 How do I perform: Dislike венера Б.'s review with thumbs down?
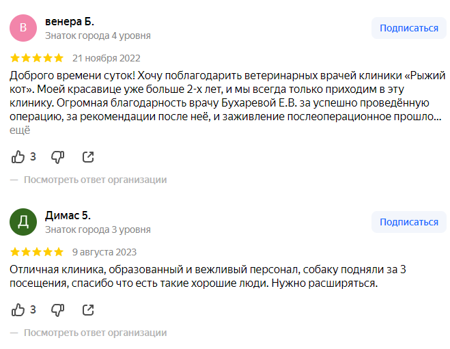[x=58, y=157]
